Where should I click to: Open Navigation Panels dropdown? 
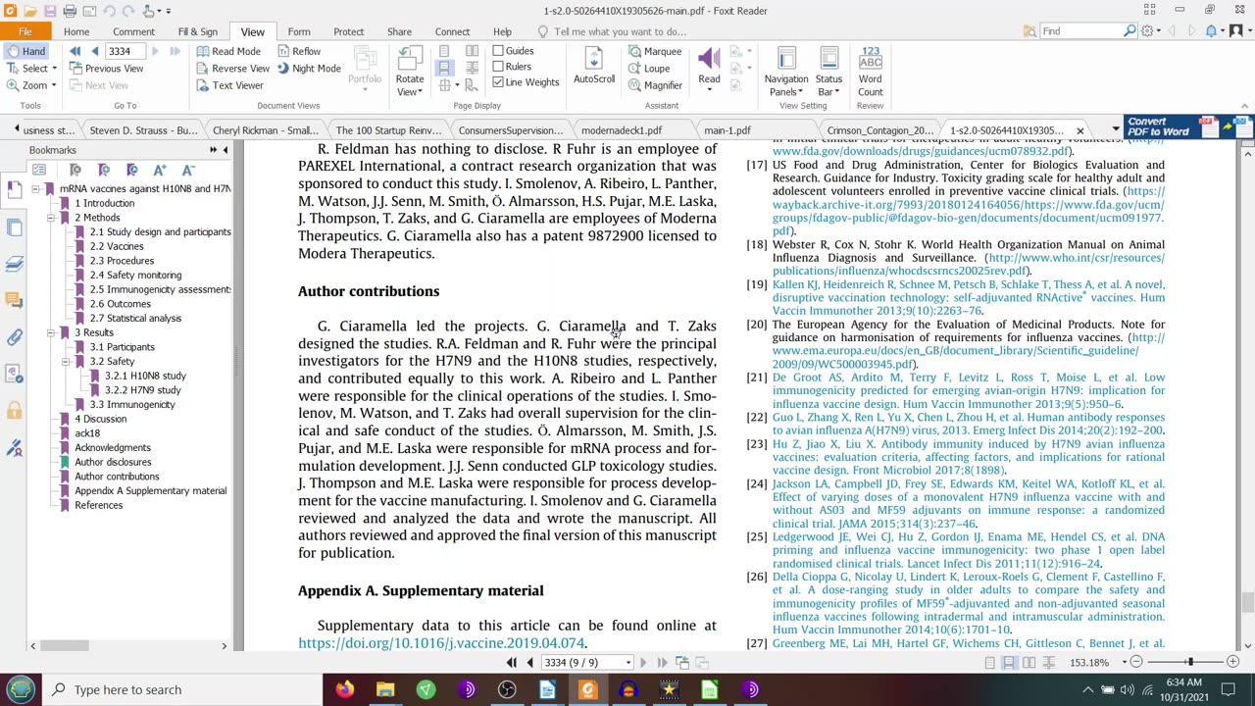coord(786,71)
